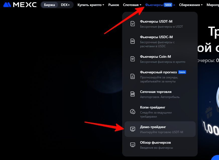Select Фьючерсы Coin-M menu entry

160,59
